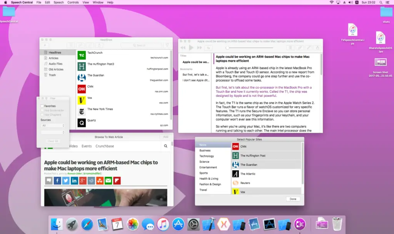
Task: Share article via Facebook icon
Action: coord(57,181)
